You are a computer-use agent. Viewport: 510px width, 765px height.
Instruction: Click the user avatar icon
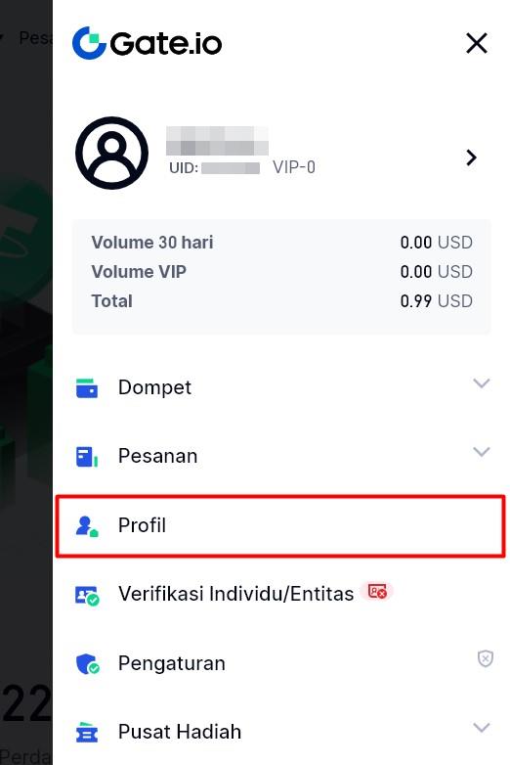pos(111,153)
